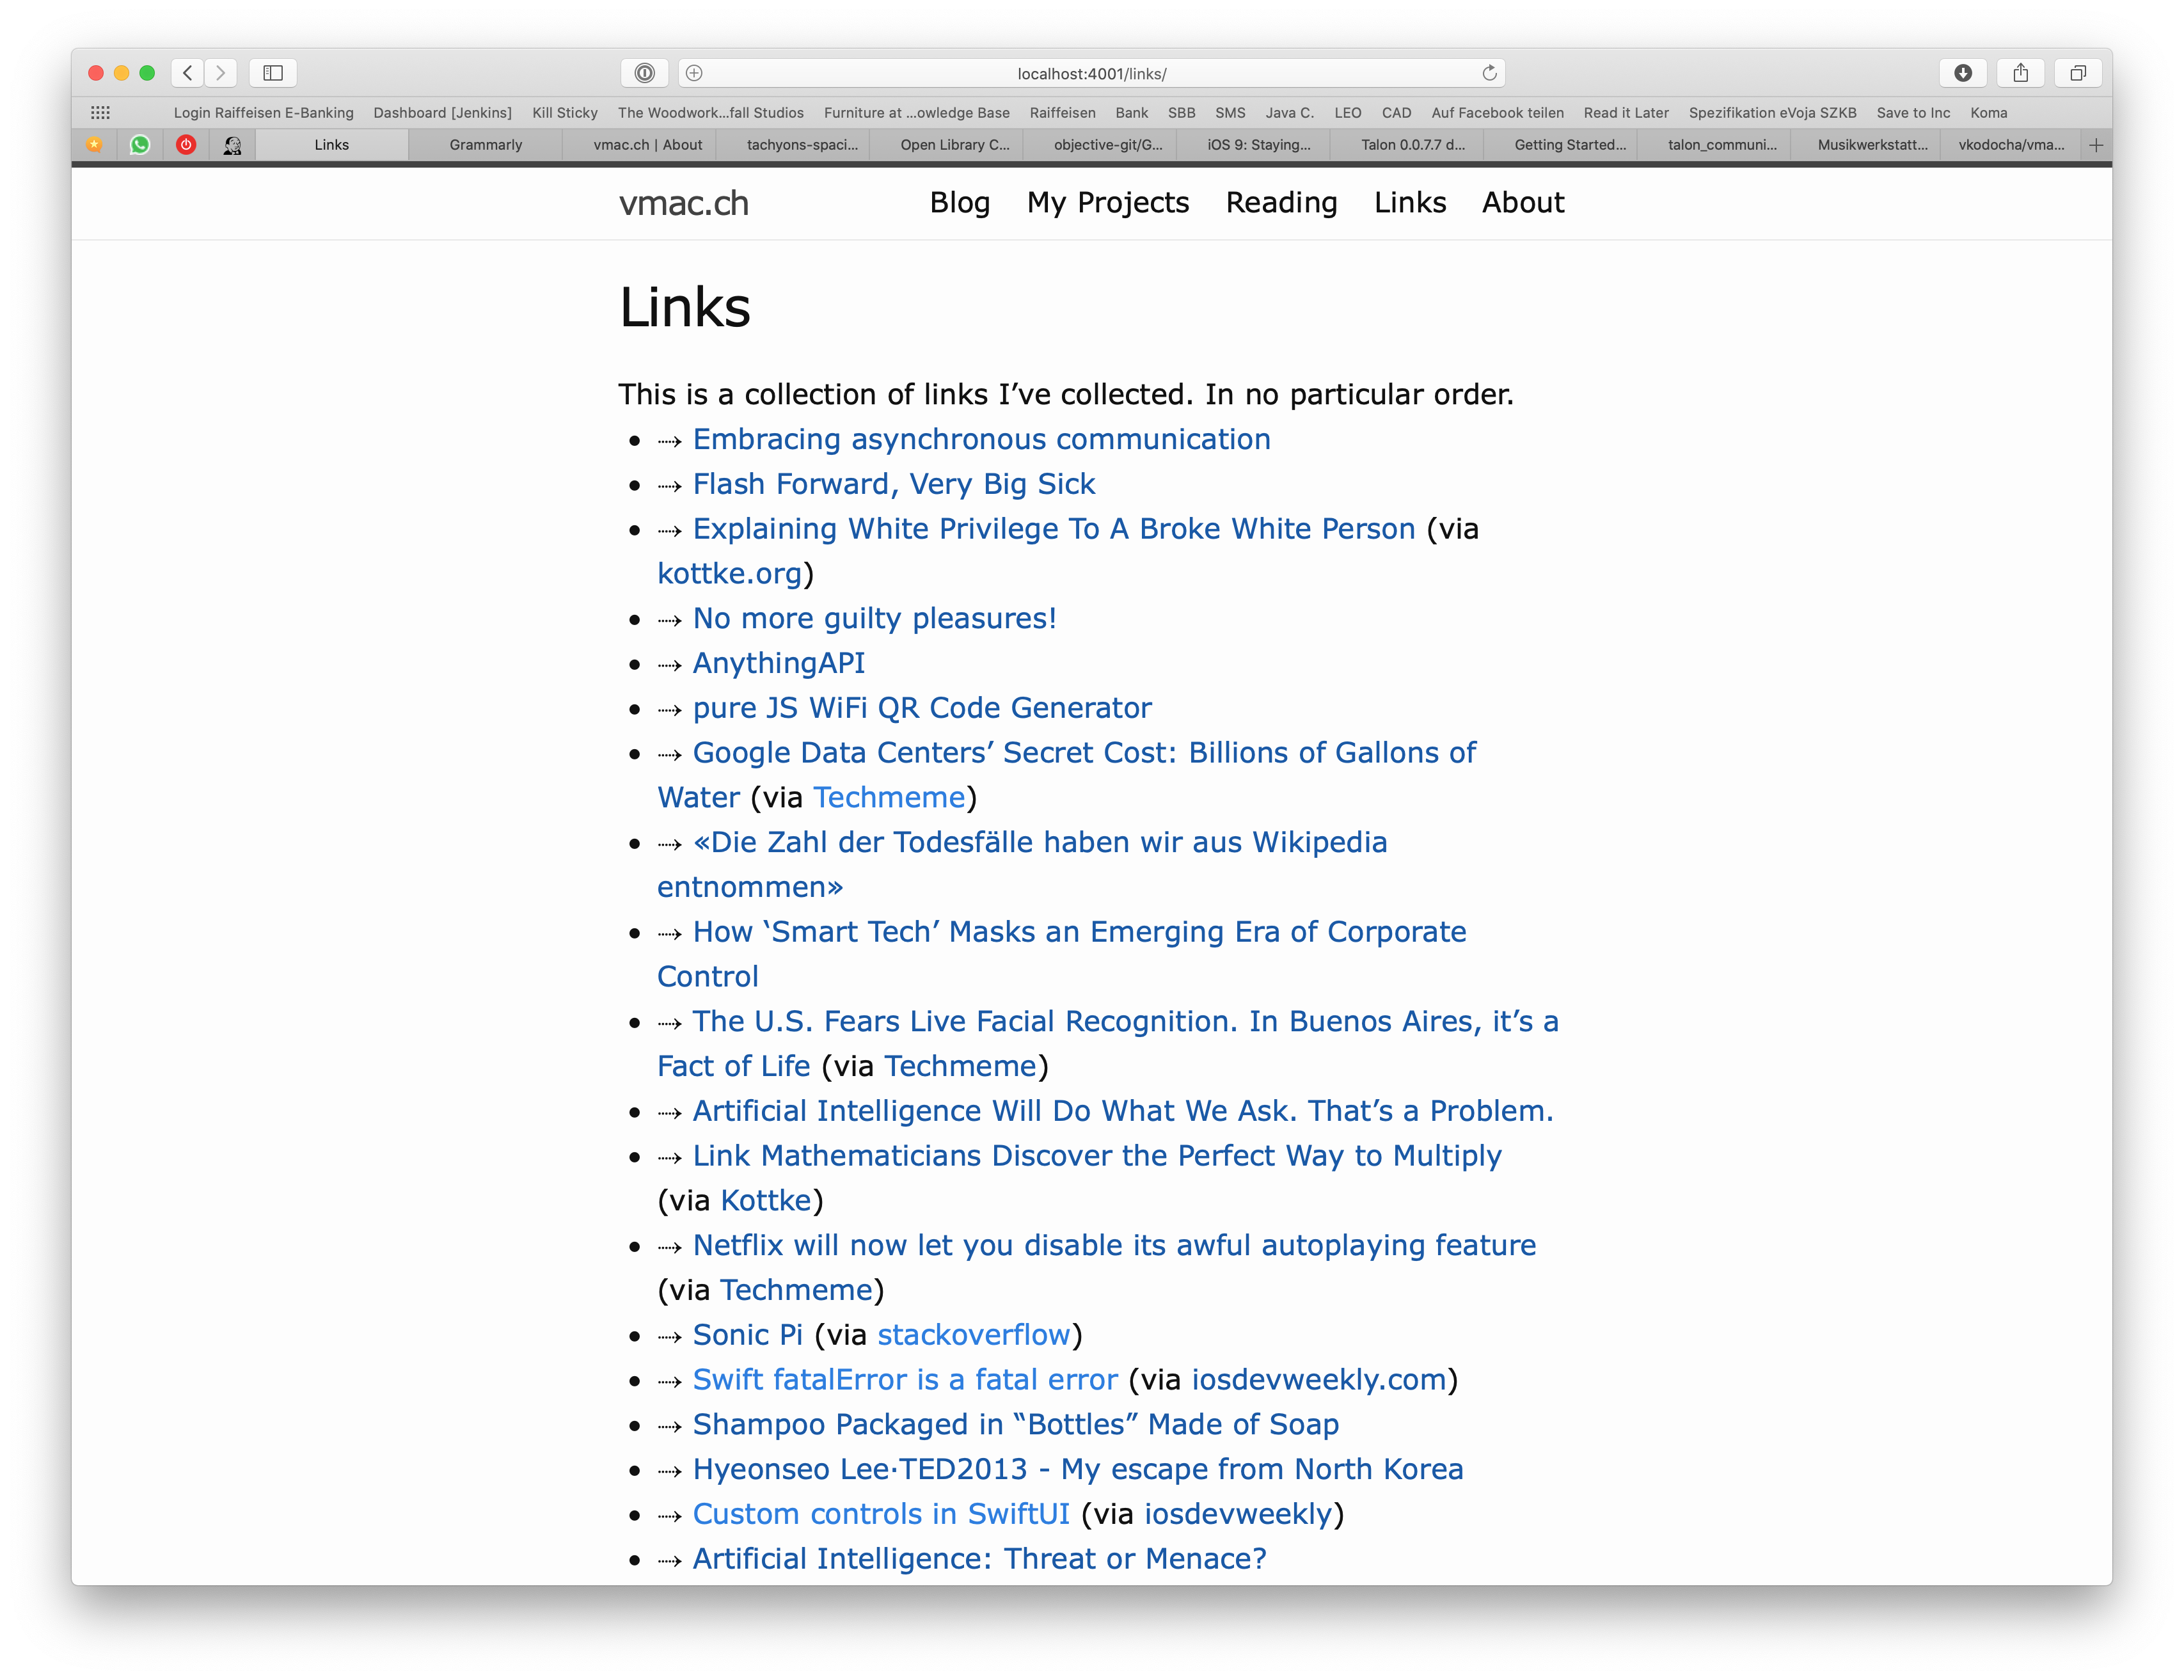Switch to the Grammarly tab

(485, 145)
